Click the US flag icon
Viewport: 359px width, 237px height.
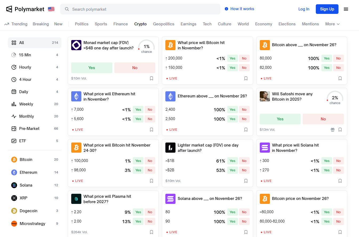(51, 9)
